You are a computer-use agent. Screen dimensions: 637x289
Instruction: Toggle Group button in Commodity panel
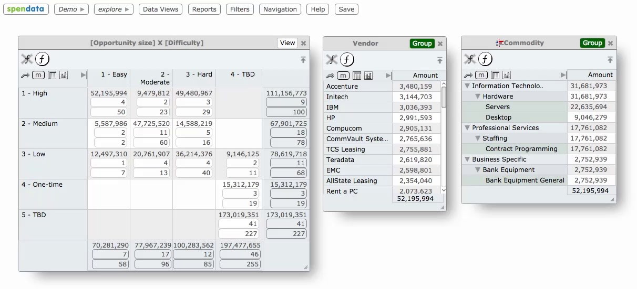[x=592, y=43]
